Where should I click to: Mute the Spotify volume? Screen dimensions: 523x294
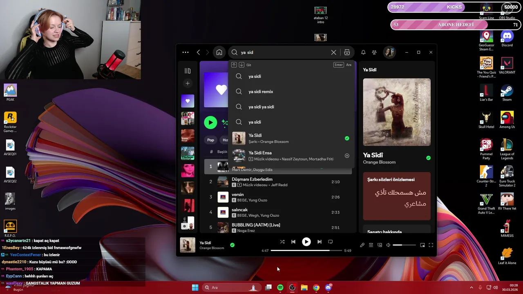388,245
